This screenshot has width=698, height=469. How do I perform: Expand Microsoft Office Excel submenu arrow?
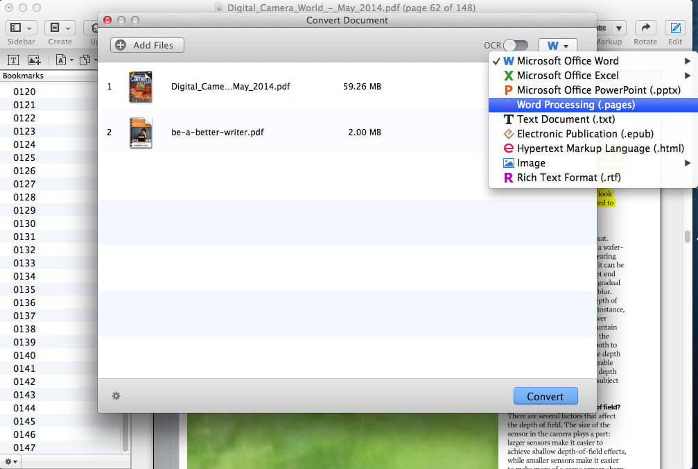pos(688,76)
